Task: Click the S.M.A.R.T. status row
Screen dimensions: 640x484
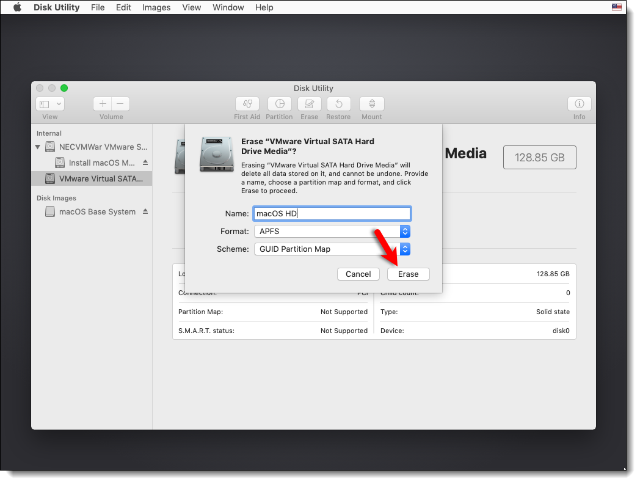Action: (x=272, y=331)
